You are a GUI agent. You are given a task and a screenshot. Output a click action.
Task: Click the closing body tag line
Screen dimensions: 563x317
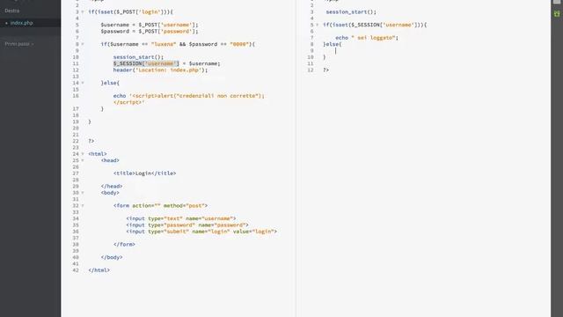point(112,257)
